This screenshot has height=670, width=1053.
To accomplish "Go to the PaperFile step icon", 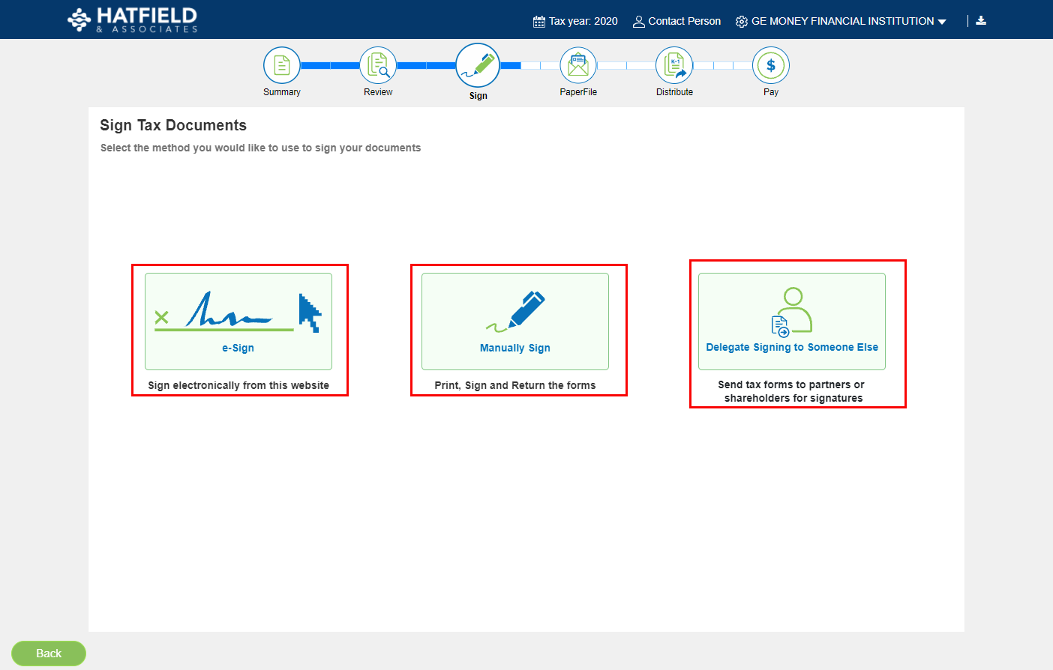I will [x=578, y=66].
